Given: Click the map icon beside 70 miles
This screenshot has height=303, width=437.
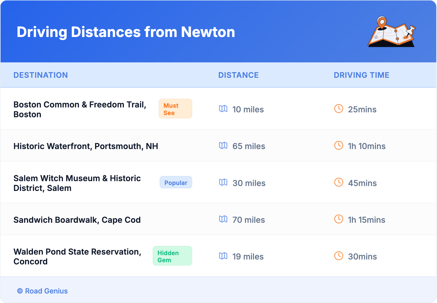Looking at the screenshot, I should [x=223, y=219].
